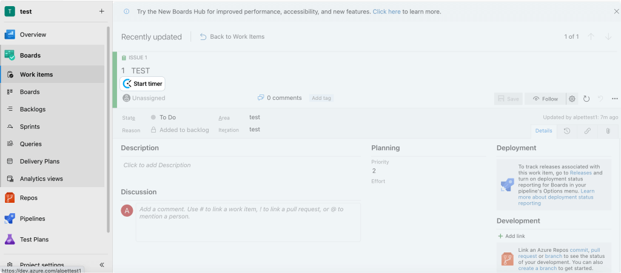Open the 0 comments link
621x273 pixels.
[280, 97]
